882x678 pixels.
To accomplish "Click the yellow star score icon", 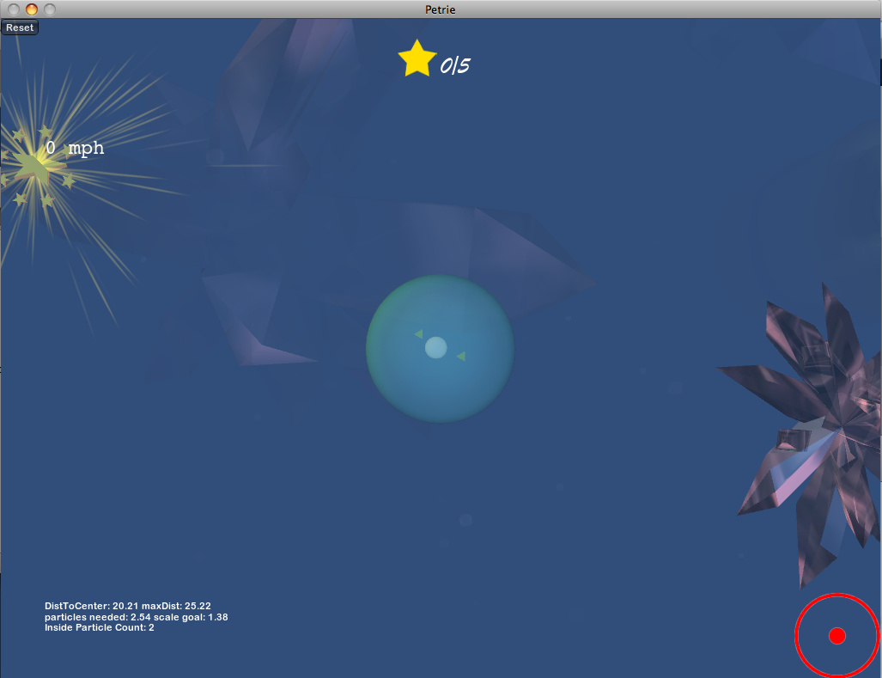I will 417,59.
